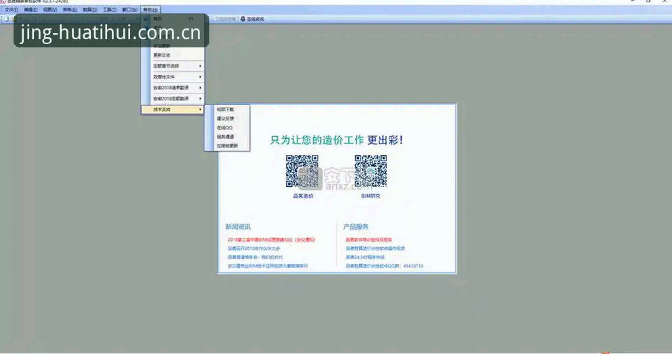Click the 只为让您的造价工作 更出彩 slogan
672x354 pixels.
pyautogui.click(x=337, y=140)
